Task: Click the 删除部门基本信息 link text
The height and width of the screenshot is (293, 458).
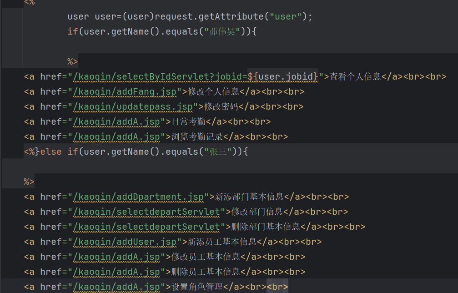Action: 266,227
